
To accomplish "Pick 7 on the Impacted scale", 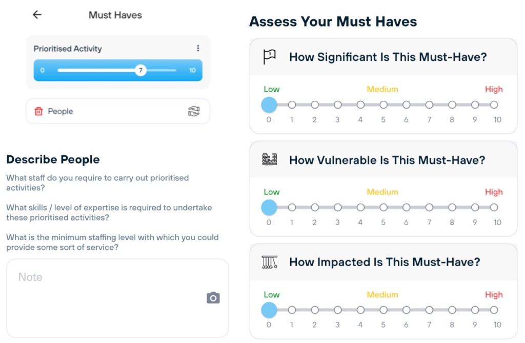I will [429, 310].
